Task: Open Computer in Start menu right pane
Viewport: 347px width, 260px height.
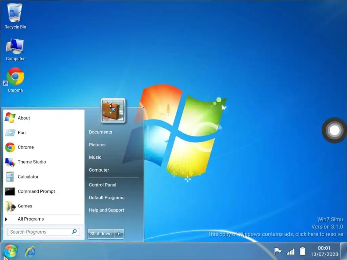Action: tap(99, 170)
